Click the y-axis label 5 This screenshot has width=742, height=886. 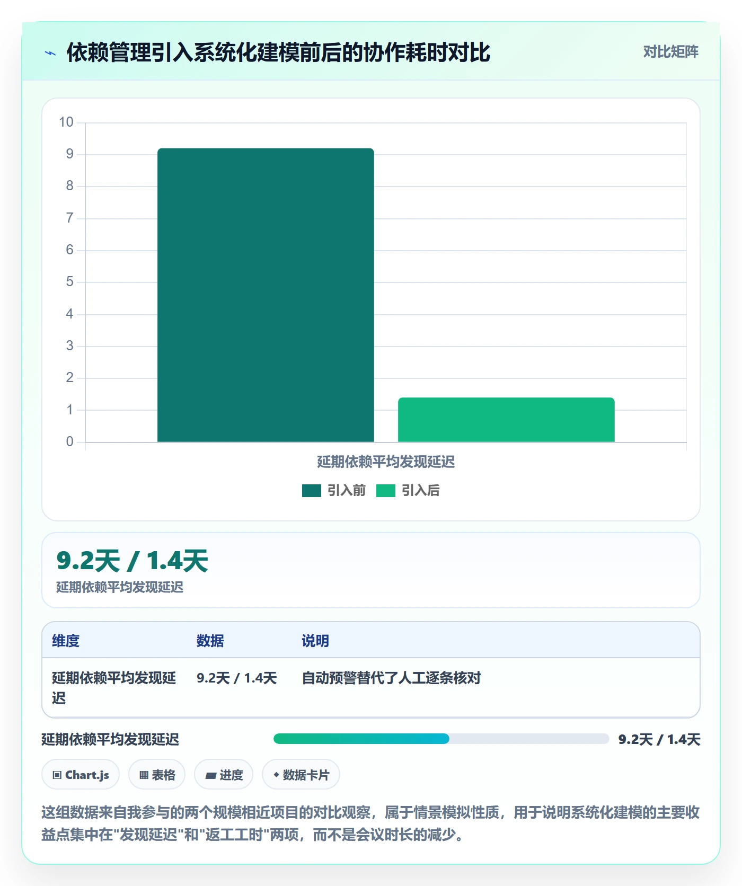69,282
